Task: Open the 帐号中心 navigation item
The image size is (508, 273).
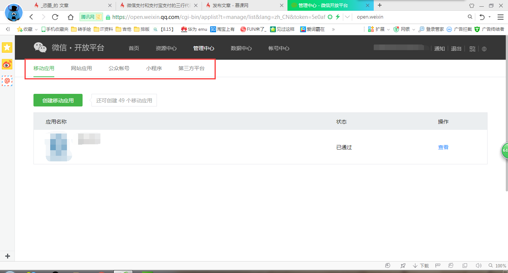Action: 279,48
